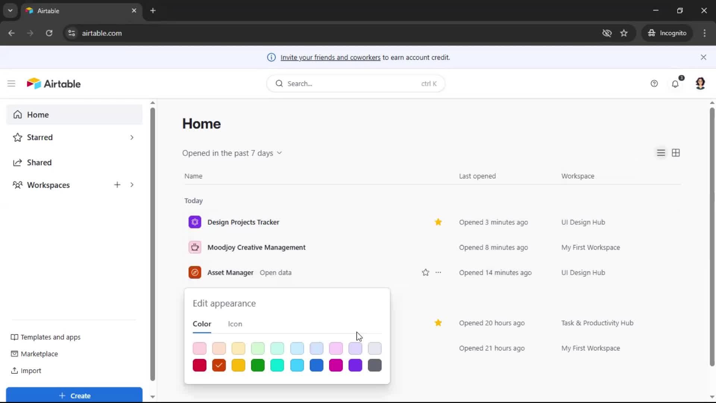716x403 pixels.
Task: Choose the bright yellow color swatch
Action: pyautogui.click(x=238, y=365)
